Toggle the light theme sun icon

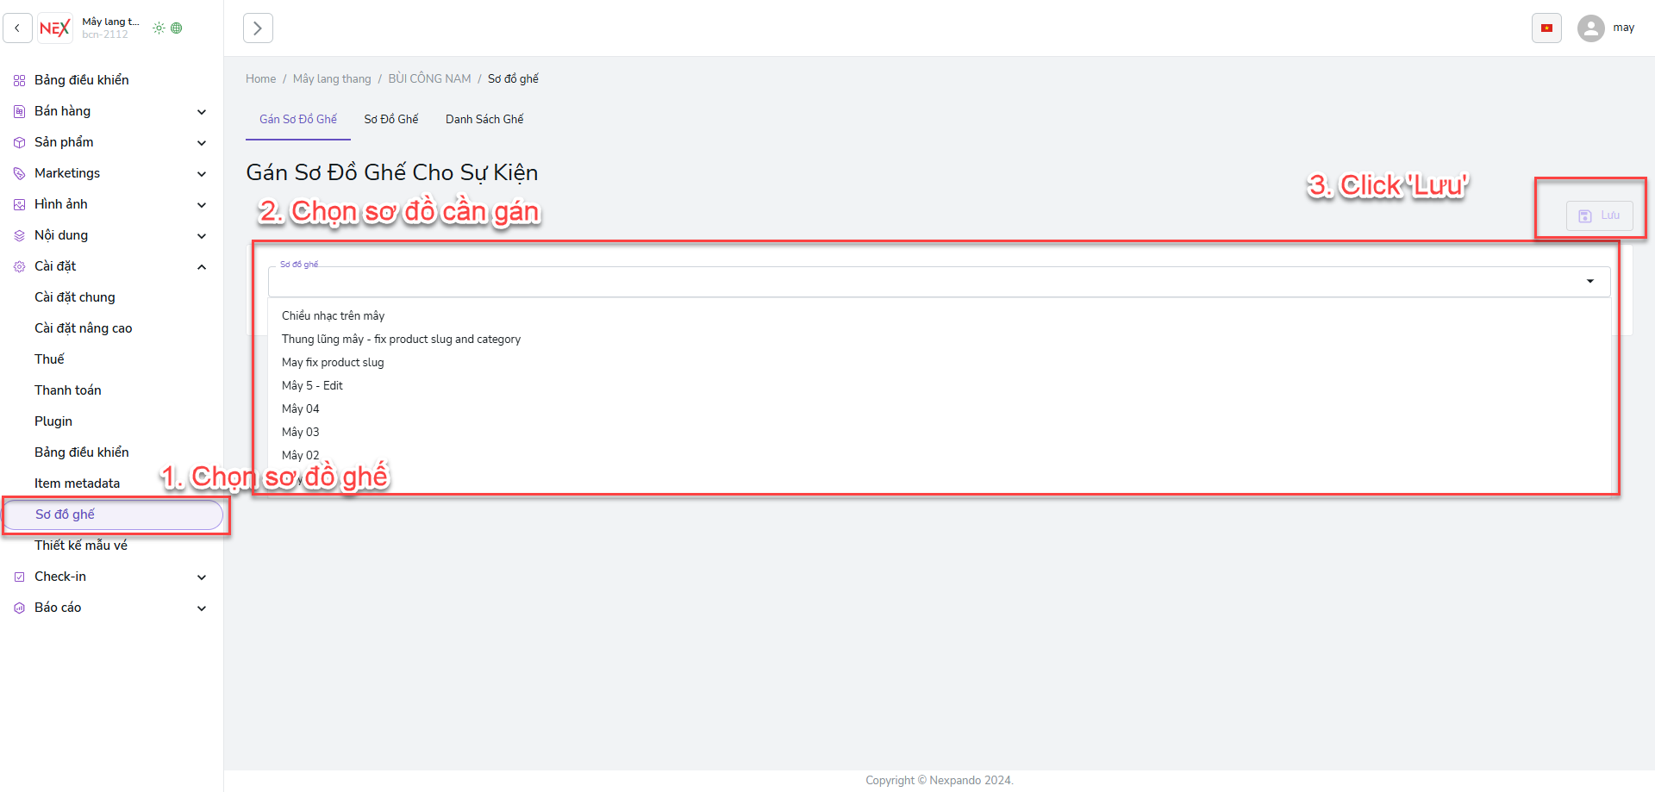(x=159, y=28)
